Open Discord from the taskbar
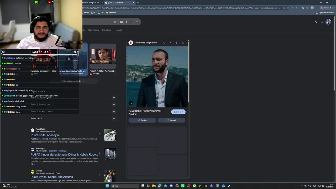 click(171, 186)
